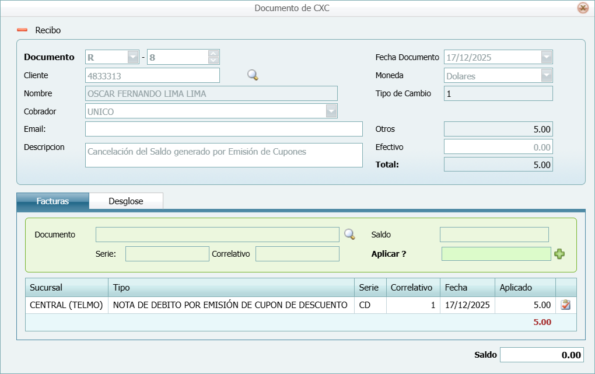Click the clipboard checkmark icon on the debit note row
The height and width of the screenshot is (374, 595).
pos(565,304)
